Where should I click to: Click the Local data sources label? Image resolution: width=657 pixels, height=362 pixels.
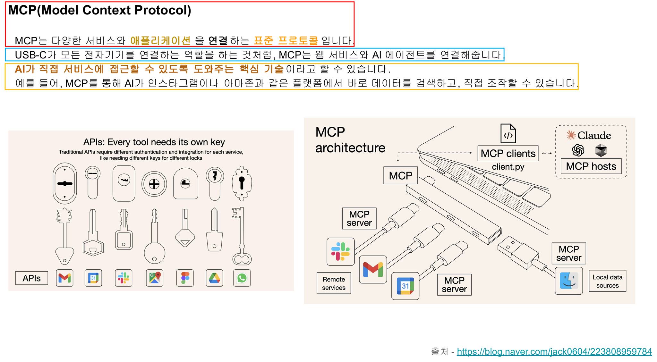pyautogui.click(x=607, y=281)
